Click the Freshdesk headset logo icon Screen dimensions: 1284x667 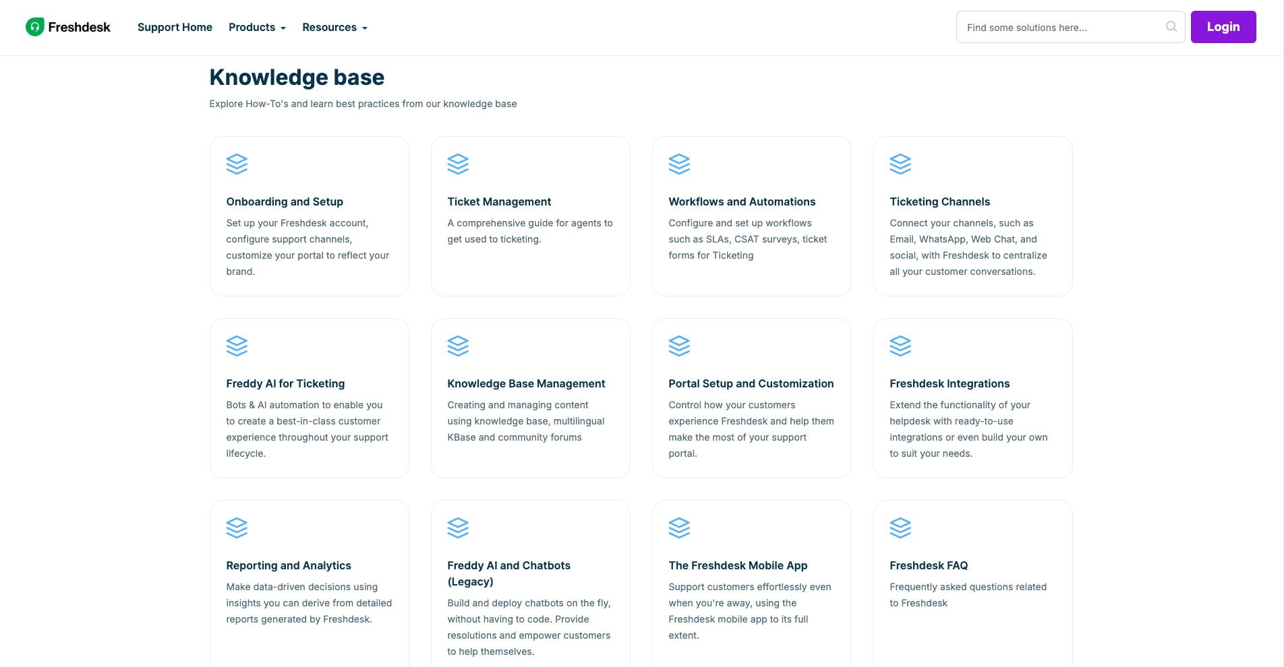point(34,27)
